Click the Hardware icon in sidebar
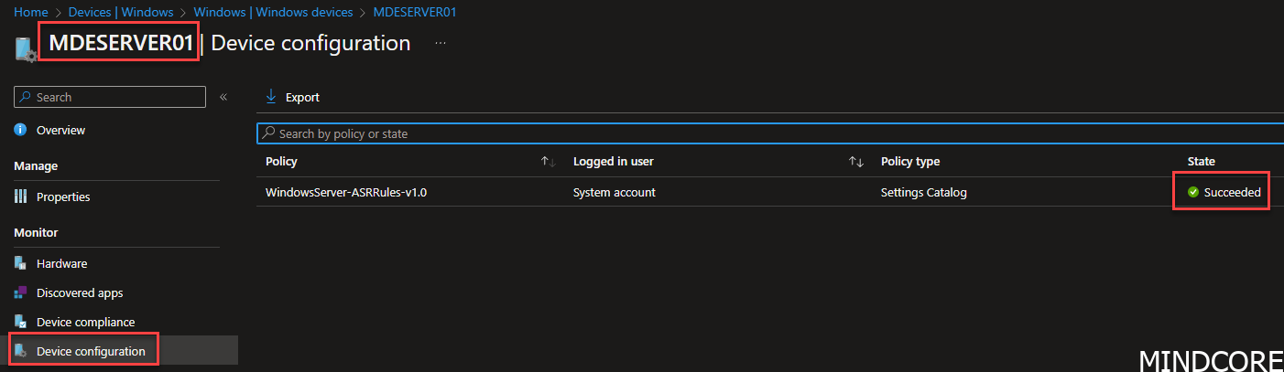The height and width of the screenshot is (372, 1284). (x=20, y=263)
